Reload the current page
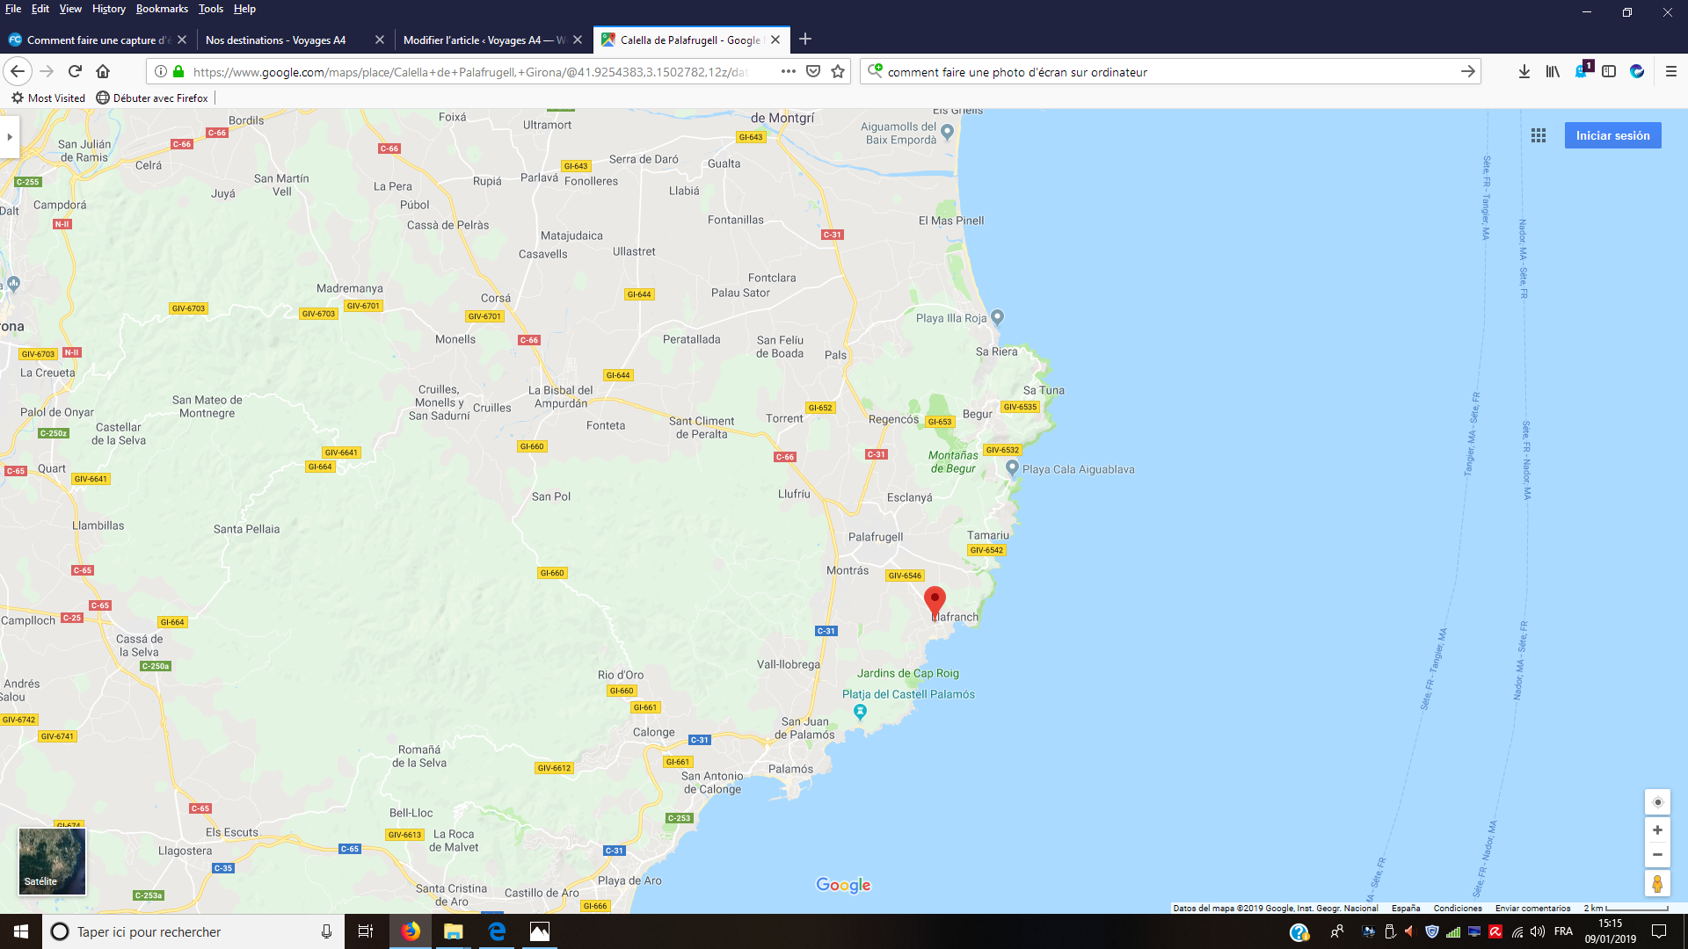This screenshot has height=949, width=1688. pos(75,72)
